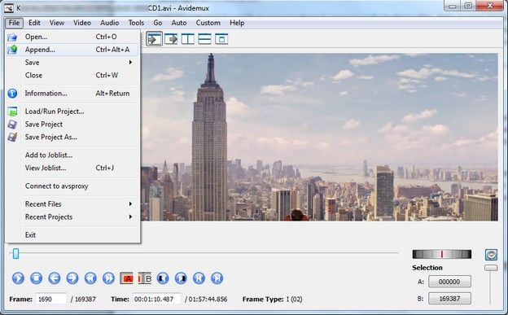
Task: Click the volume slider handle
Action: point(491,268)
